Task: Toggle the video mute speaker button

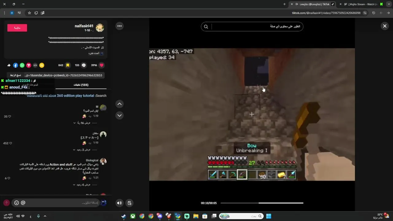Action: (x=119, y=203)
